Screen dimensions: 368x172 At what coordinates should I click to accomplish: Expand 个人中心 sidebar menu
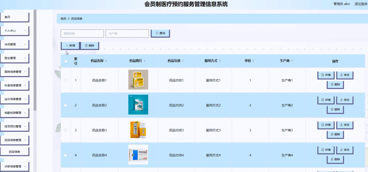pyautogui.click(x=15, y=31)
